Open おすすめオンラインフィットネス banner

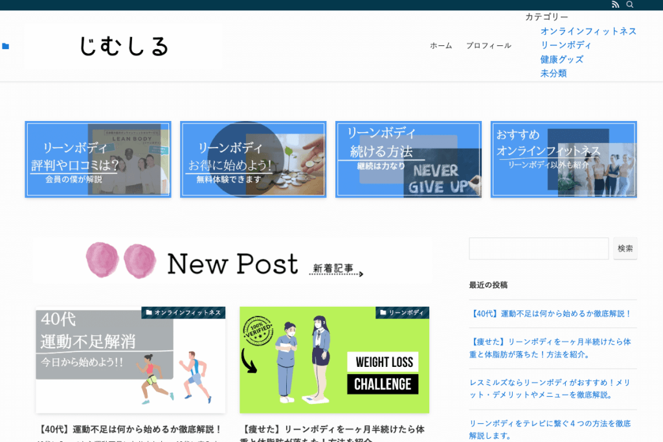point(563,159)
